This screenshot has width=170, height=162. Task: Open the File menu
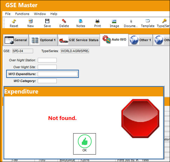pyautogui.click(x=8, y=14)
